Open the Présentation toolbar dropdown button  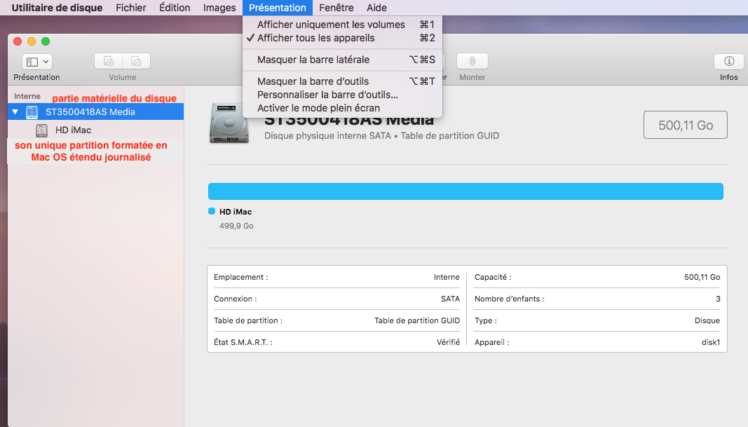pyautogui.click(x=37, y=62)
